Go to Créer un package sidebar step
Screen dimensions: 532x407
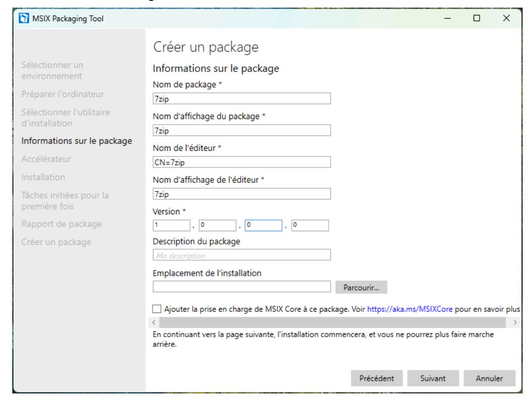click(x=56, y=242)
